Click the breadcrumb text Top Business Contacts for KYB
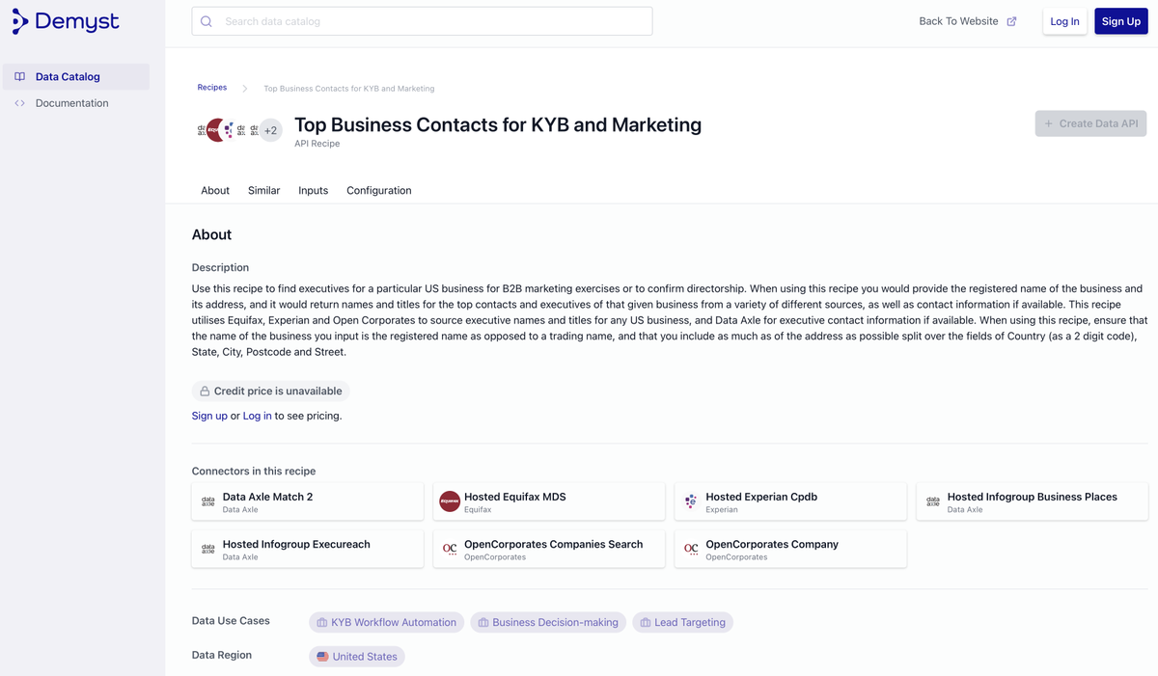Viewport: 1158px width, 676px height. [x=349, y=89]
